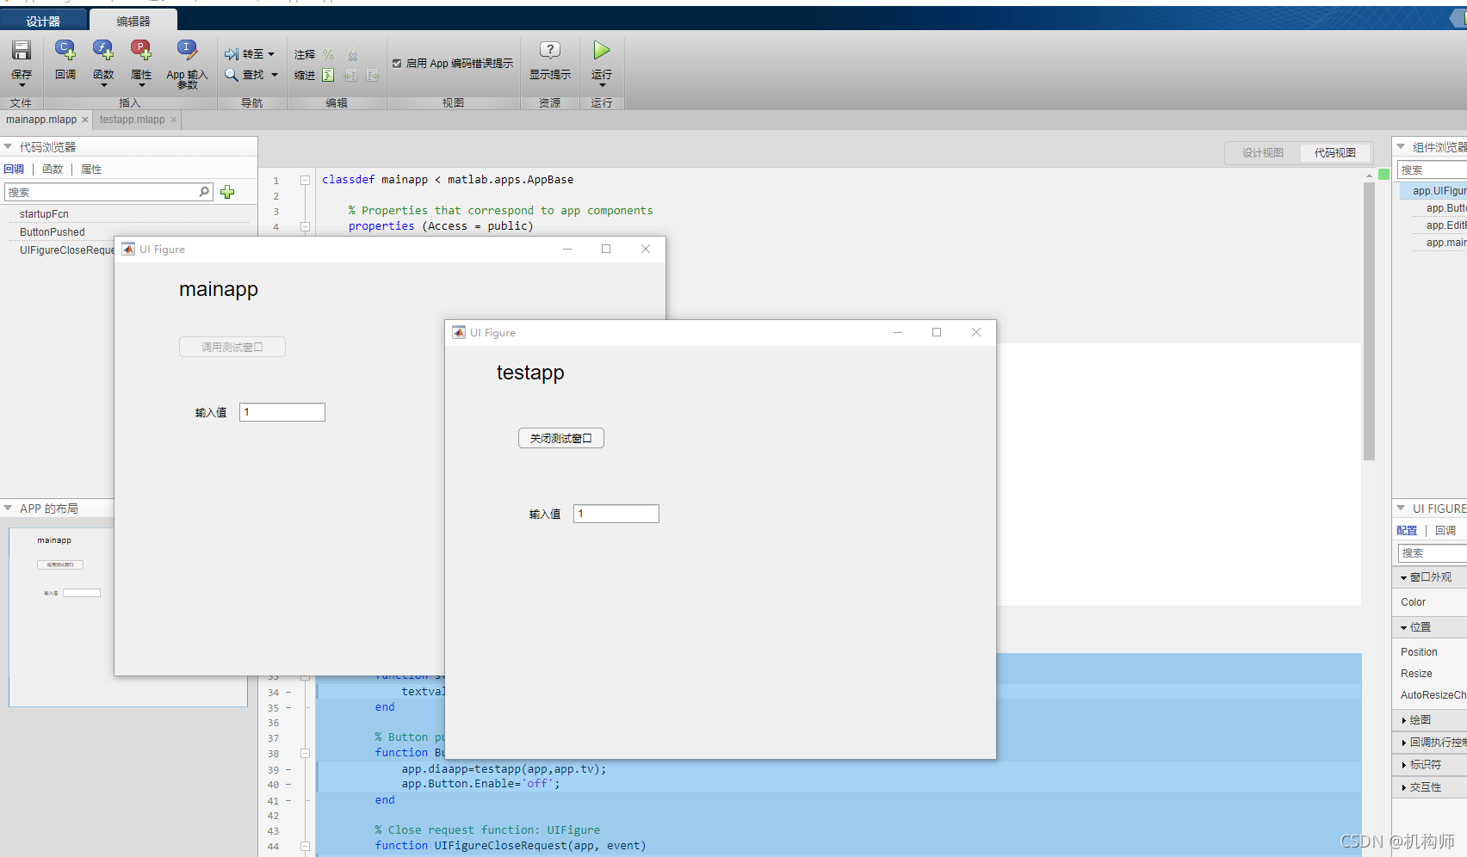Select UIFigureCloseRequest callback entry

tap(67, 250)
